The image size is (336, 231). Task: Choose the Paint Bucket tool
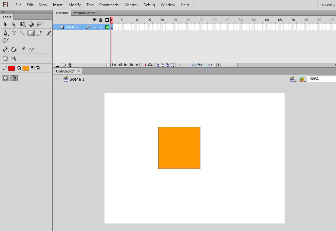click(14, 50)
